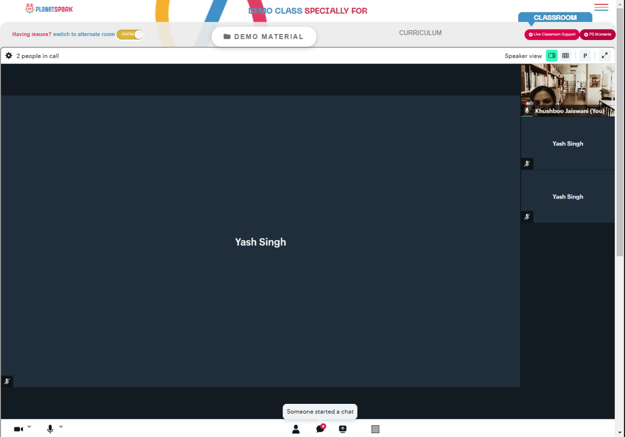This screenshot has width=625, height=437.
Task: Switch to the Classroom tab
Action: click(555, 17)
